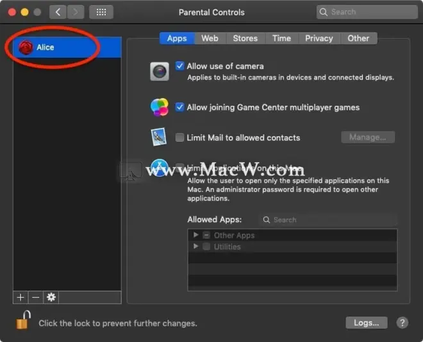The image size is (423, 342).
Task: Add a user with the plus button
Action: [x=21, y=297]
